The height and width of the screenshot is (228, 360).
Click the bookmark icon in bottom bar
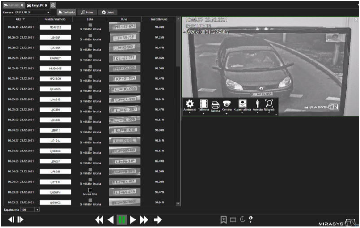point(224,219)
